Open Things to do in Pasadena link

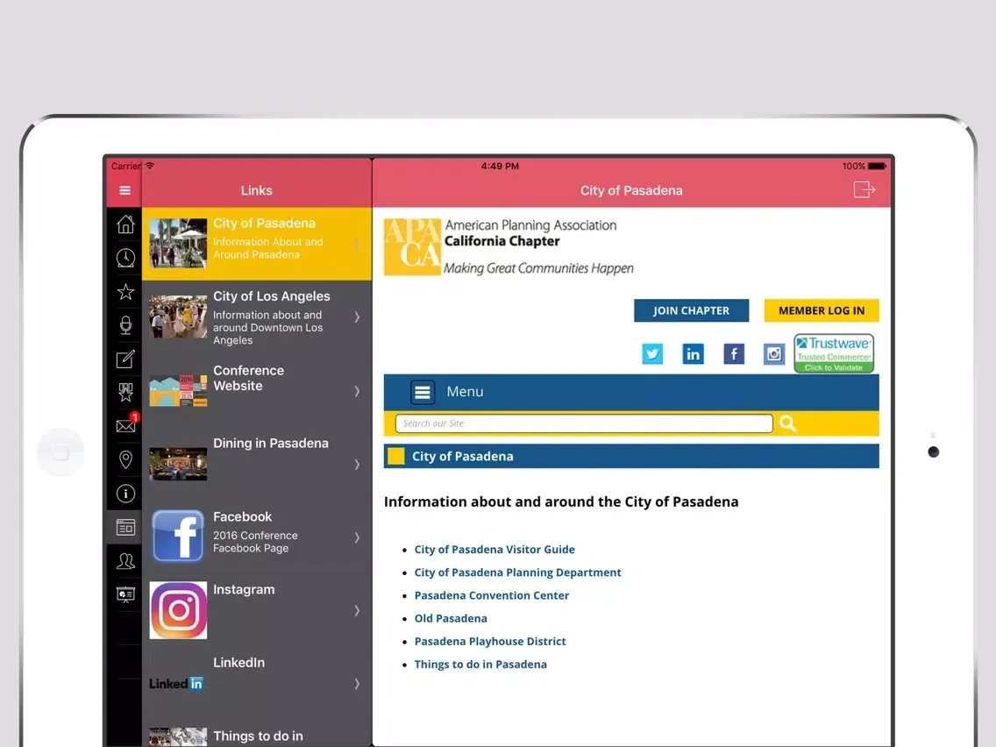tap(480, 665)
